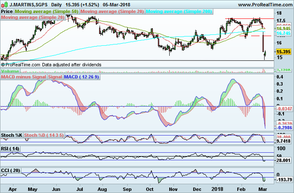Click the CCI ( 20) panel label
This screenshot has height=193, width=294.
click(x=10, y=170)
